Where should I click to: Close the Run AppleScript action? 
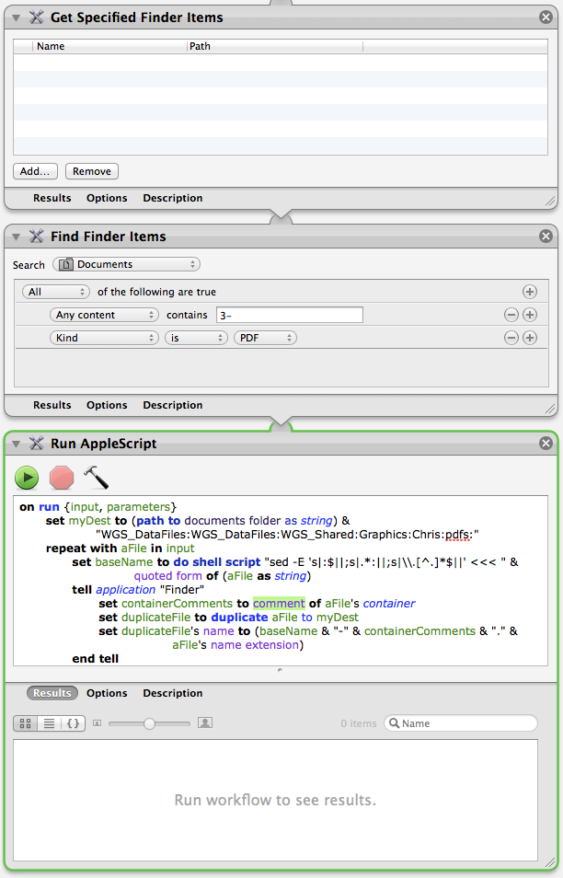click(x=546, y=443)
